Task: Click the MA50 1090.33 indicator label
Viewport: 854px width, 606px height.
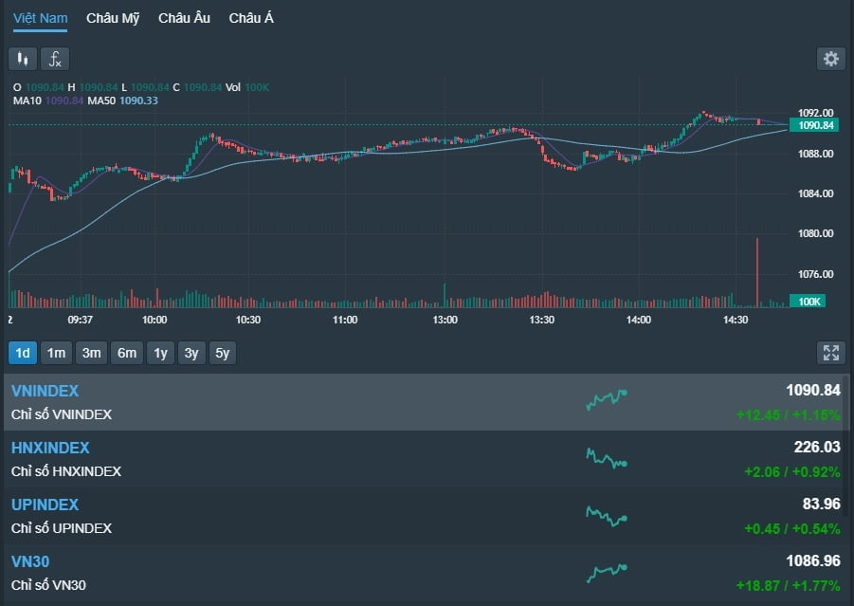Action: (122, 101)
